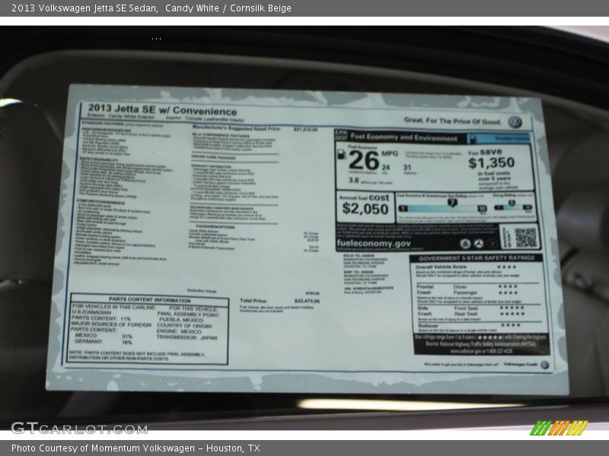Image resolution: width=609 pixels, height=456 pixels.
Task: Click the "PARTS CONTENT: 11%" line
Action: click(101, 318)
